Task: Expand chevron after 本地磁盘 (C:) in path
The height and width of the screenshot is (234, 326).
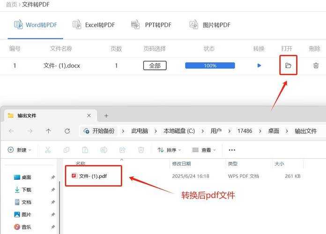Action: coord(202,132)
